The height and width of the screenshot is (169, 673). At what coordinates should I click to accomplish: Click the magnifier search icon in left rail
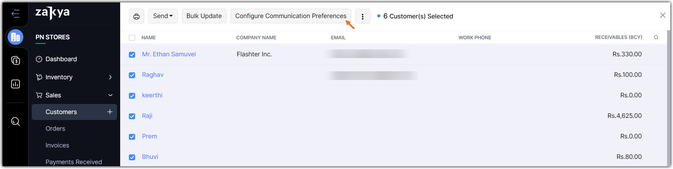click(15, 121)
